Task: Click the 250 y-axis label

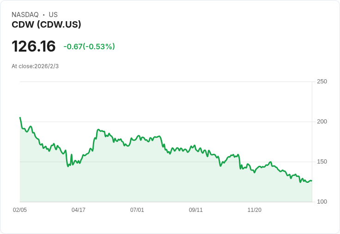Action: [322, 82]
